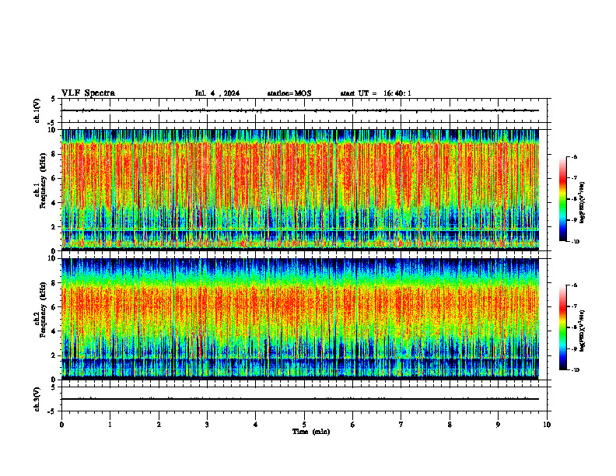Click inside the ch.1 spectrogram plot

(300, 190)
